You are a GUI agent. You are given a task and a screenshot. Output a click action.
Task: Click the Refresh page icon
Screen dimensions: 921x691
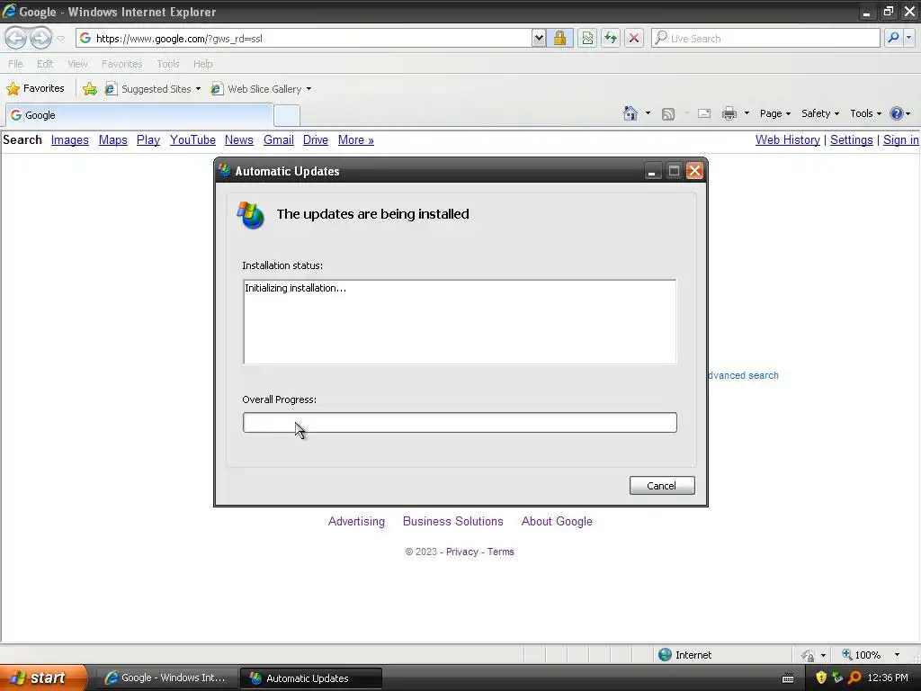tap(611, 38)
